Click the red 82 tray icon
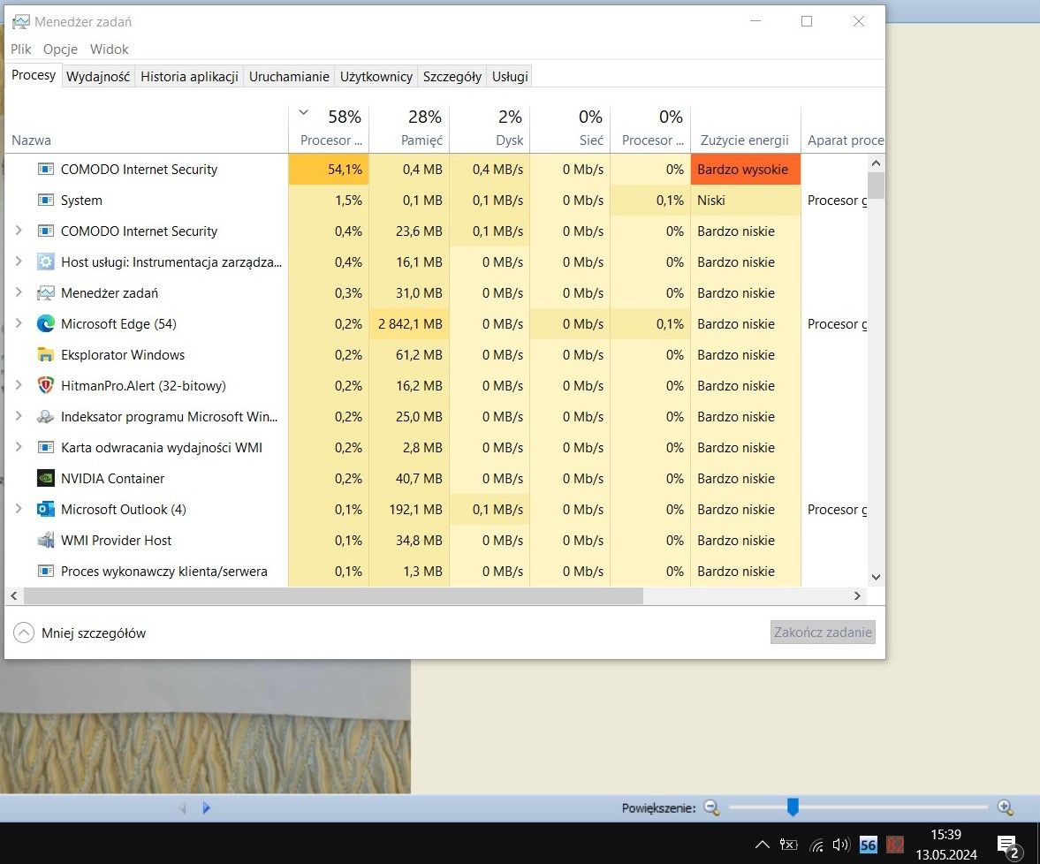 895,844
